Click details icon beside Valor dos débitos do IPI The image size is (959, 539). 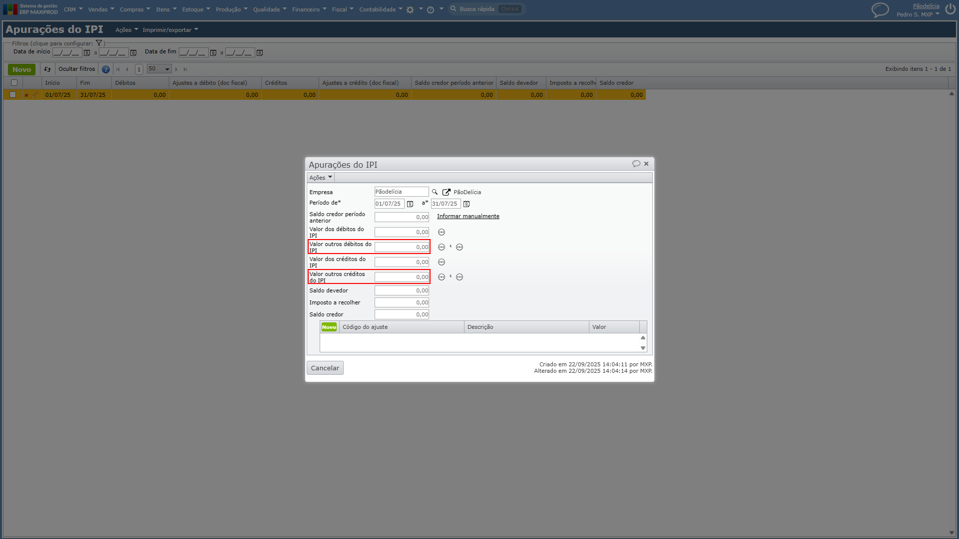click(442, 233)
